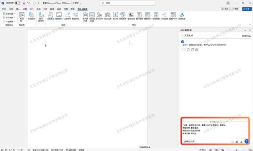This screenshot has width=253, height=151.
Task: Expand the 一键删除 one-click delete dropdown
Action: [9, 21]
